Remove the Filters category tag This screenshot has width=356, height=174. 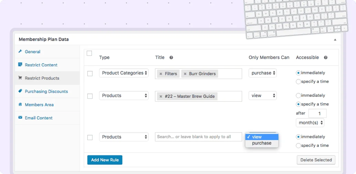pos(161,74)
